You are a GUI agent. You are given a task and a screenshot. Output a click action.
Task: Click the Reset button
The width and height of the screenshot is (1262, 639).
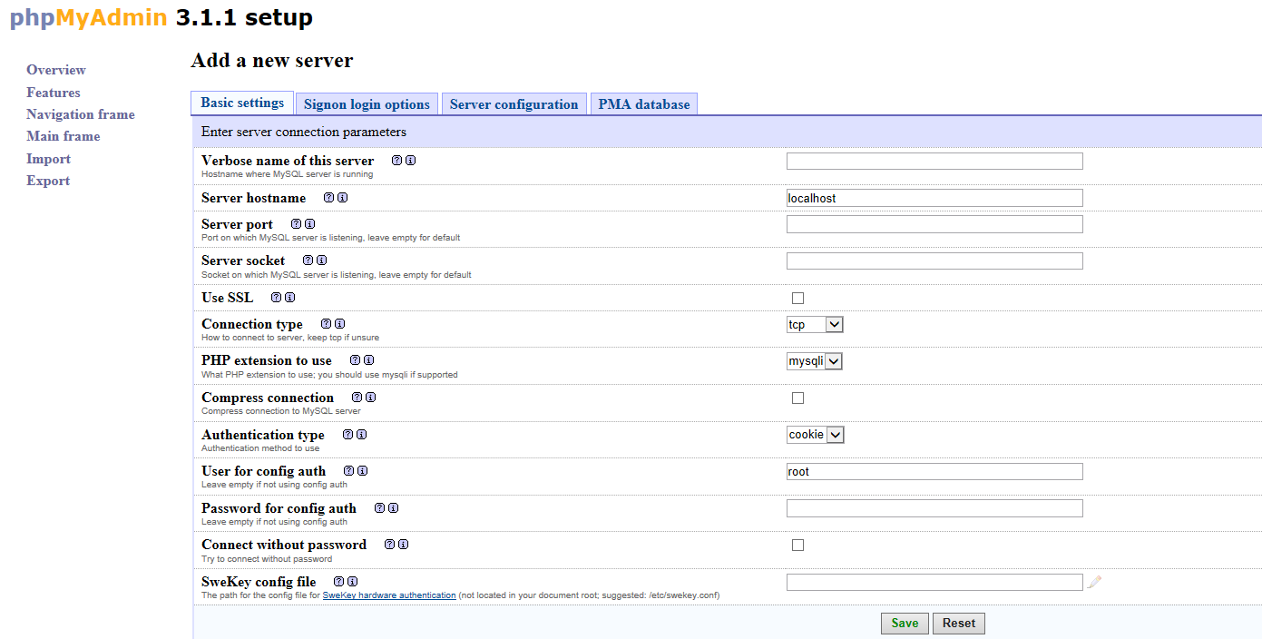click(958, 623)
